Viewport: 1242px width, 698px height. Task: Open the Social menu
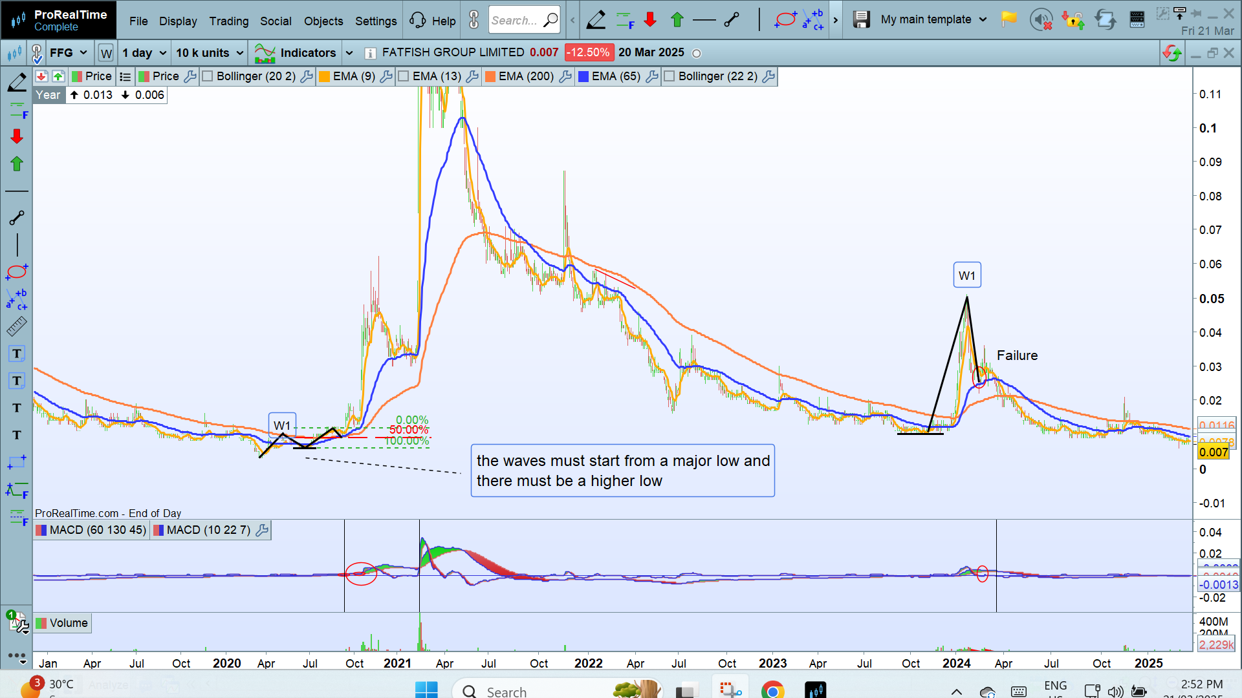coord(276,21)
